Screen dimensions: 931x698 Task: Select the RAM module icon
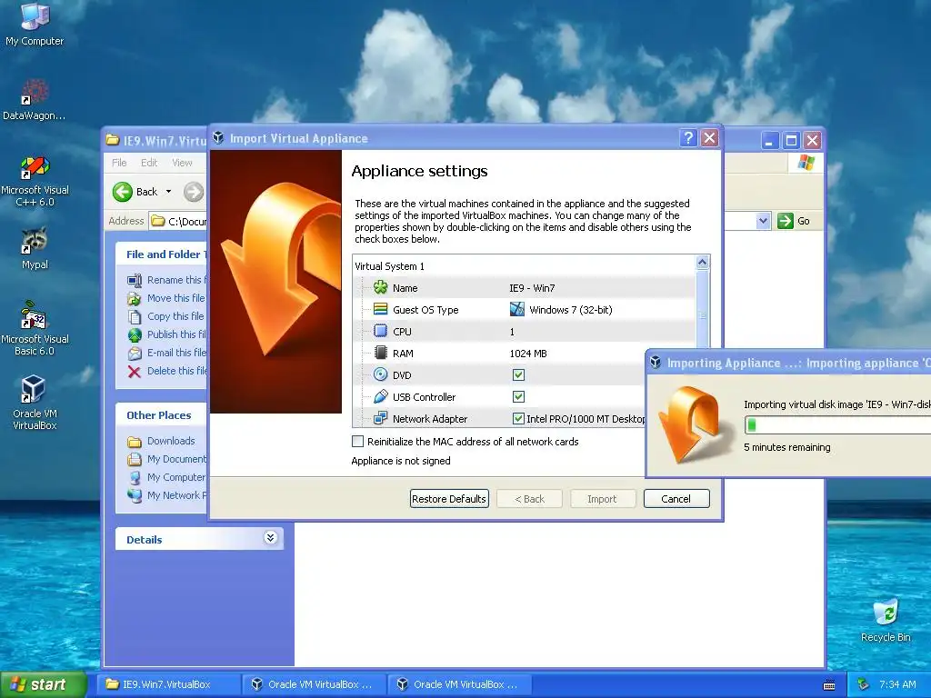[380, 354]
